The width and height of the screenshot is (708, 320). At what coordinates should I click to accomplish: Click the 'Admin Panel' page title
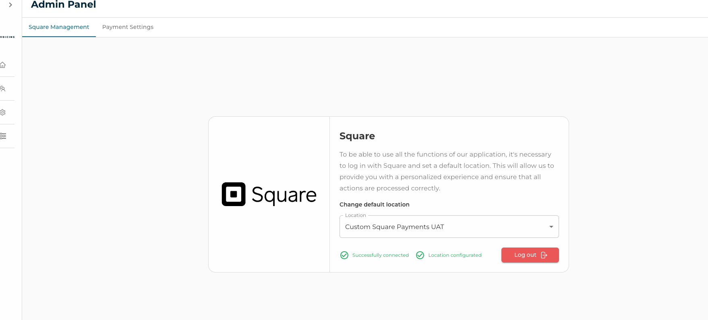coord(64,4)
